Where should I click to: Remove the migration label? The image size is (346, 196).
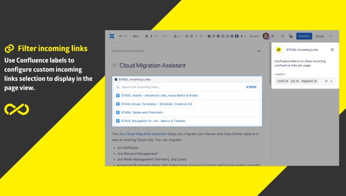(x=315, y=81)
